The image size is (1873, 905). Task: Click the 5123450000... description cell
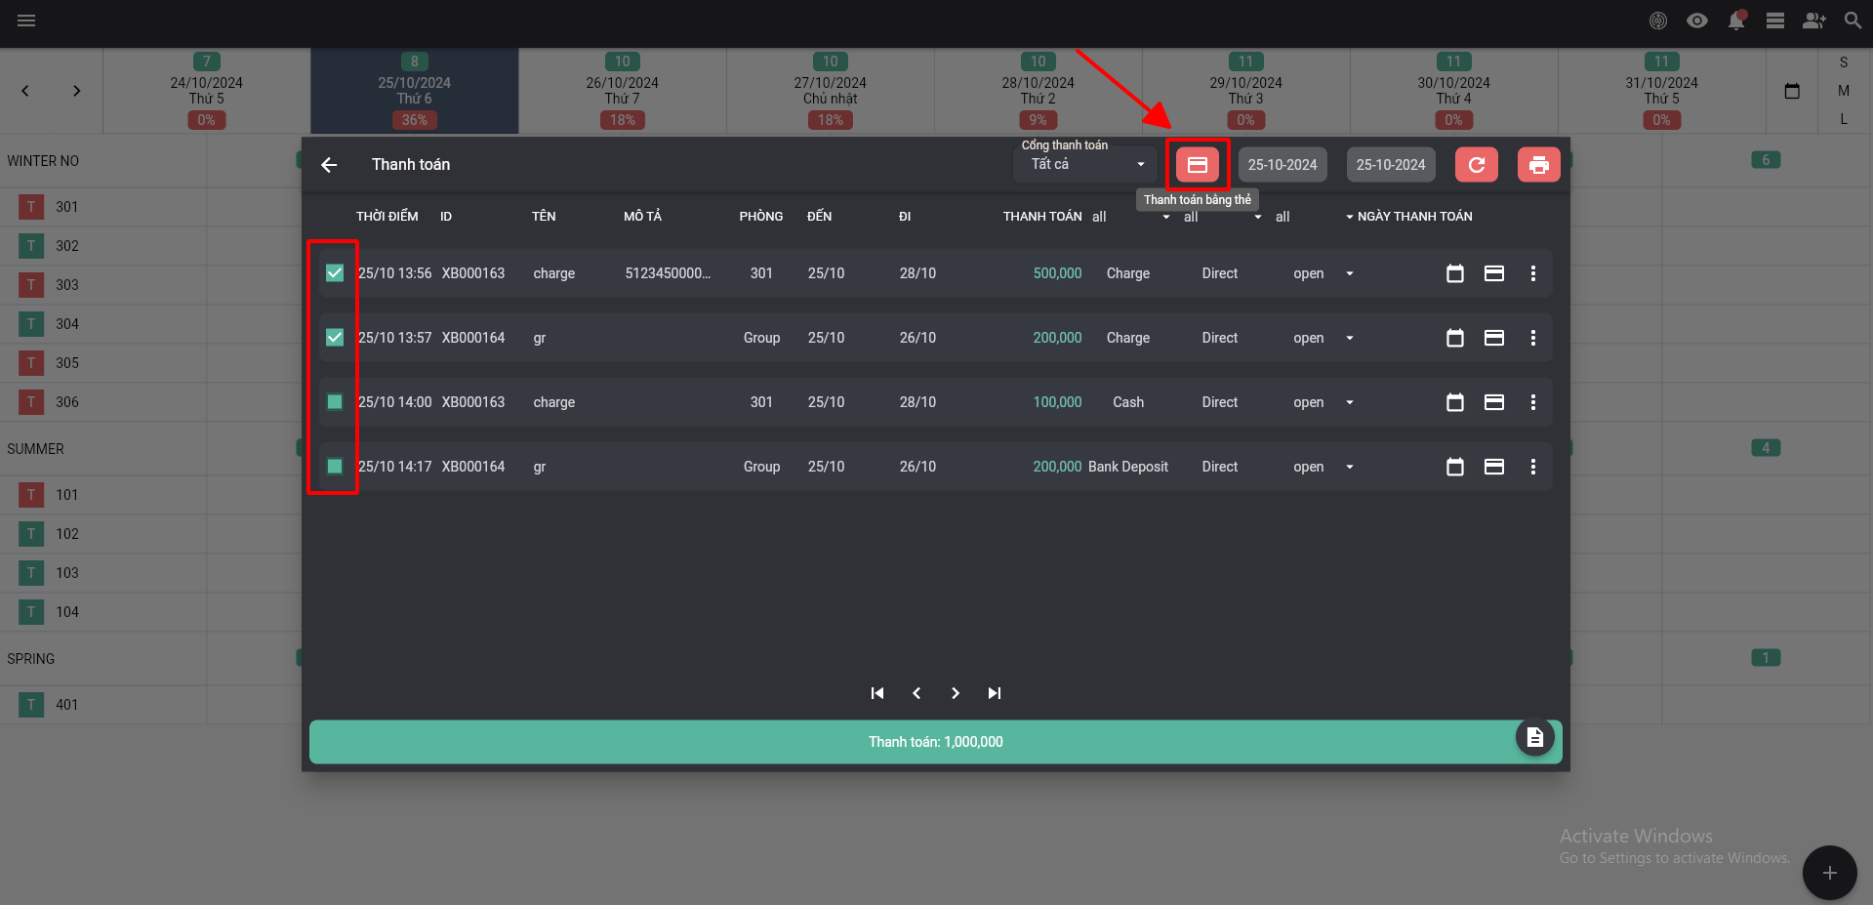pos(668,273)
